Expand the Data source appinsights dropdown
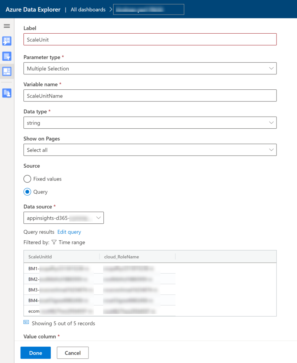The width and height of the screenshot is (297, 363). coord(64,218)
